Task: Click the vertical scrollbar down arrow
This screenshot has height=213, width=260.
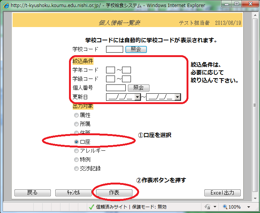Action: [x=255, y=198]
